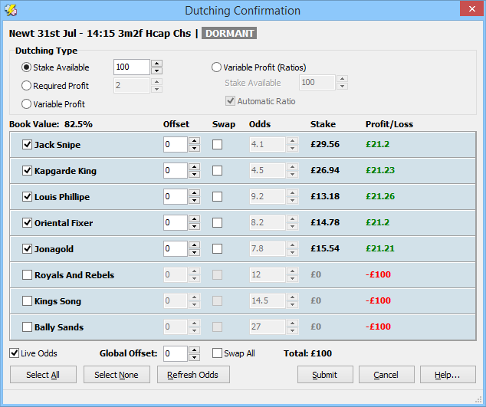This screenshot has width=486, height=407.
Task: Decrease the Stake Available value with down arrow
Action: tap(156, 71)
